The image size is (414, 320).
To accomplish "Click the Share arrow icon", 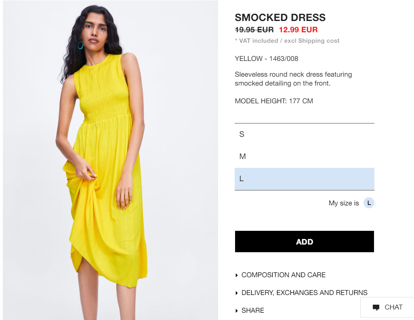I will point(237,310).
